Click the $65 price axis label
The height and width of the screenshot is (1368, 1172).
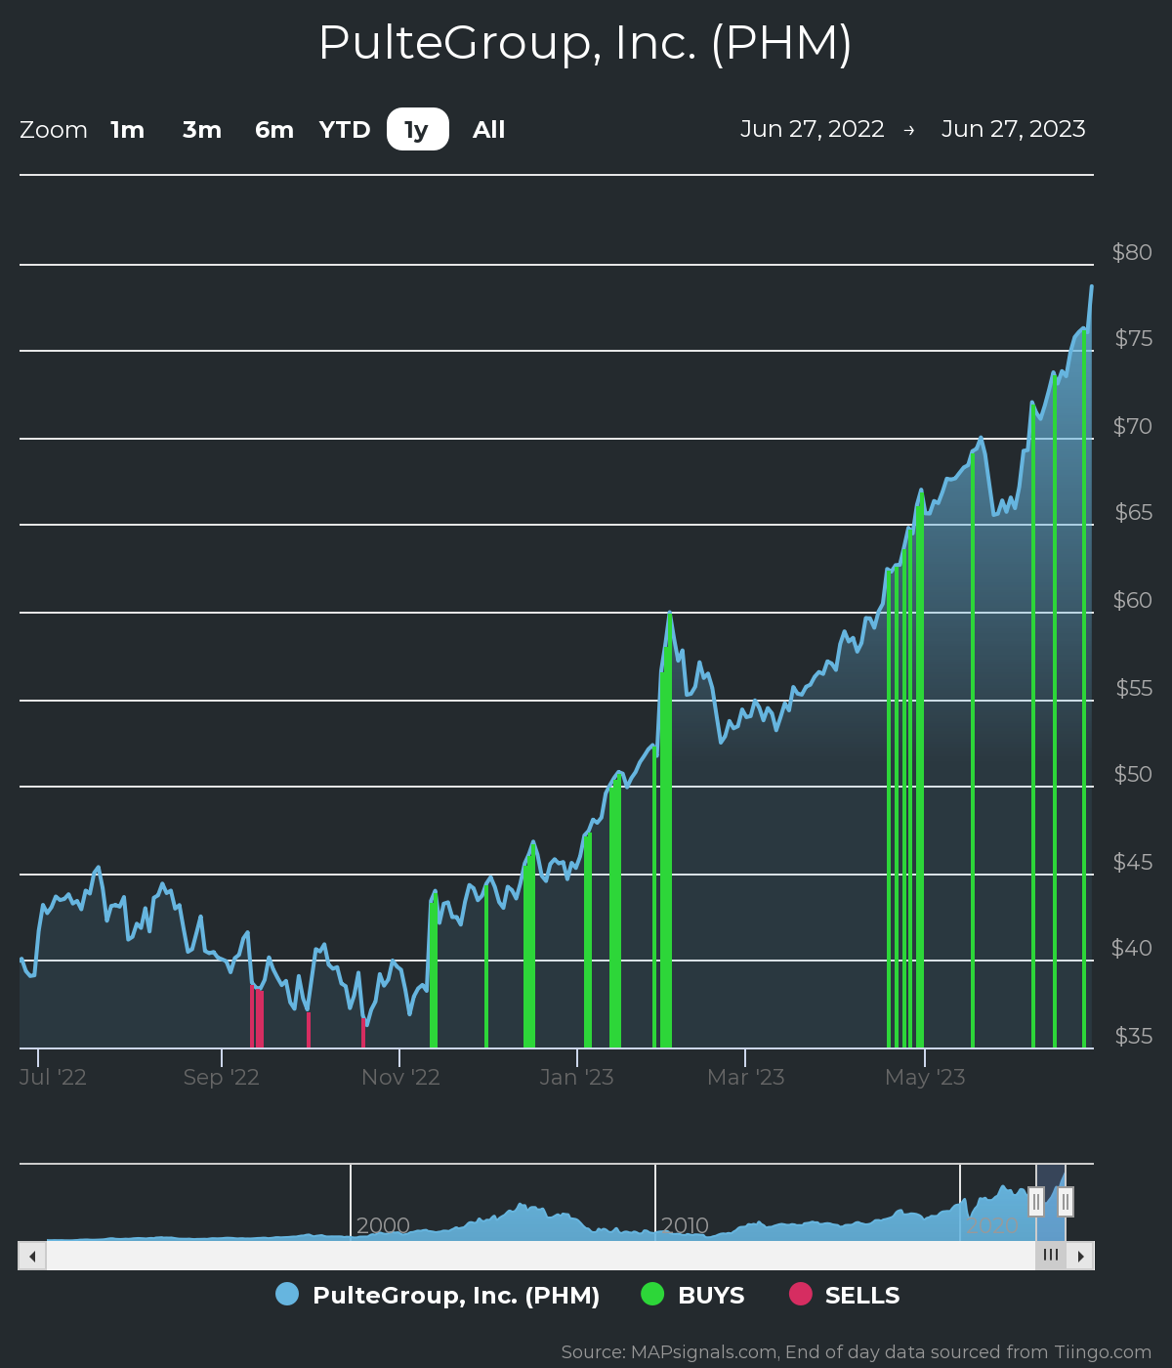[x=1133, y=512]
